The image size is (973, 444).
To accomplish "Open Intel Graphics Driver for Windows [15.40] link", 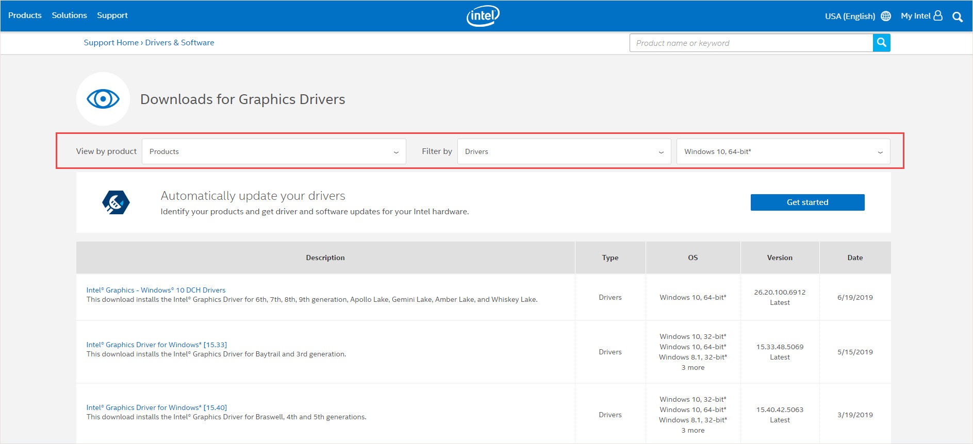I will 156,407.
